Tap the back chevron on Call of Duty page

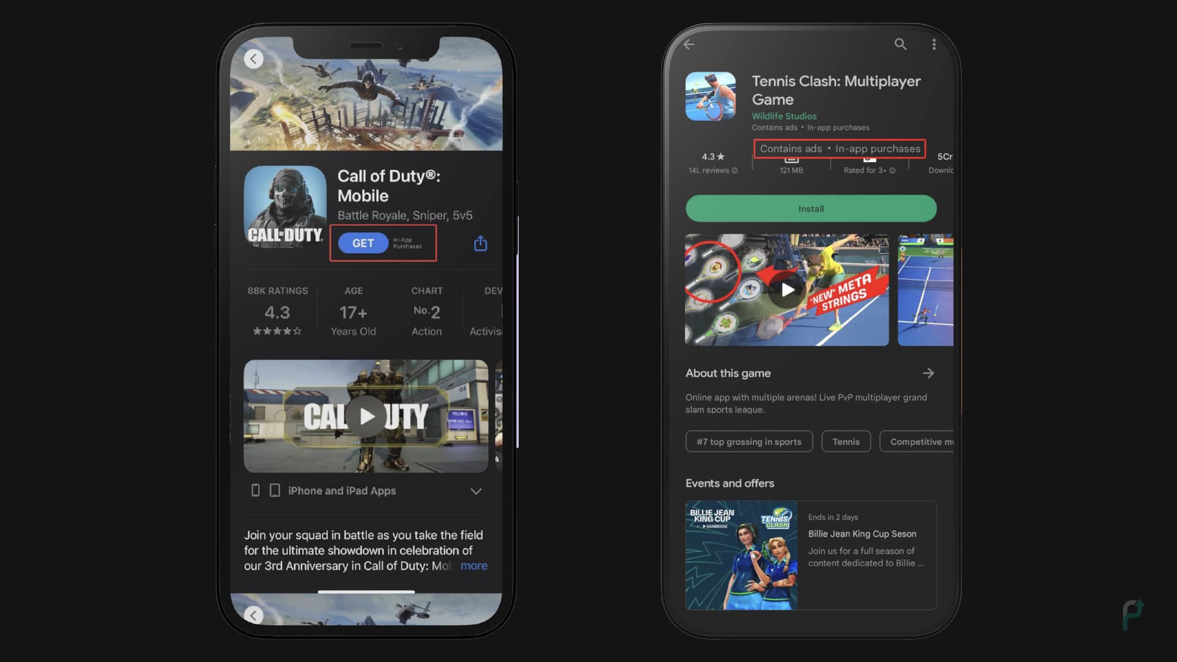click(254, 59)
